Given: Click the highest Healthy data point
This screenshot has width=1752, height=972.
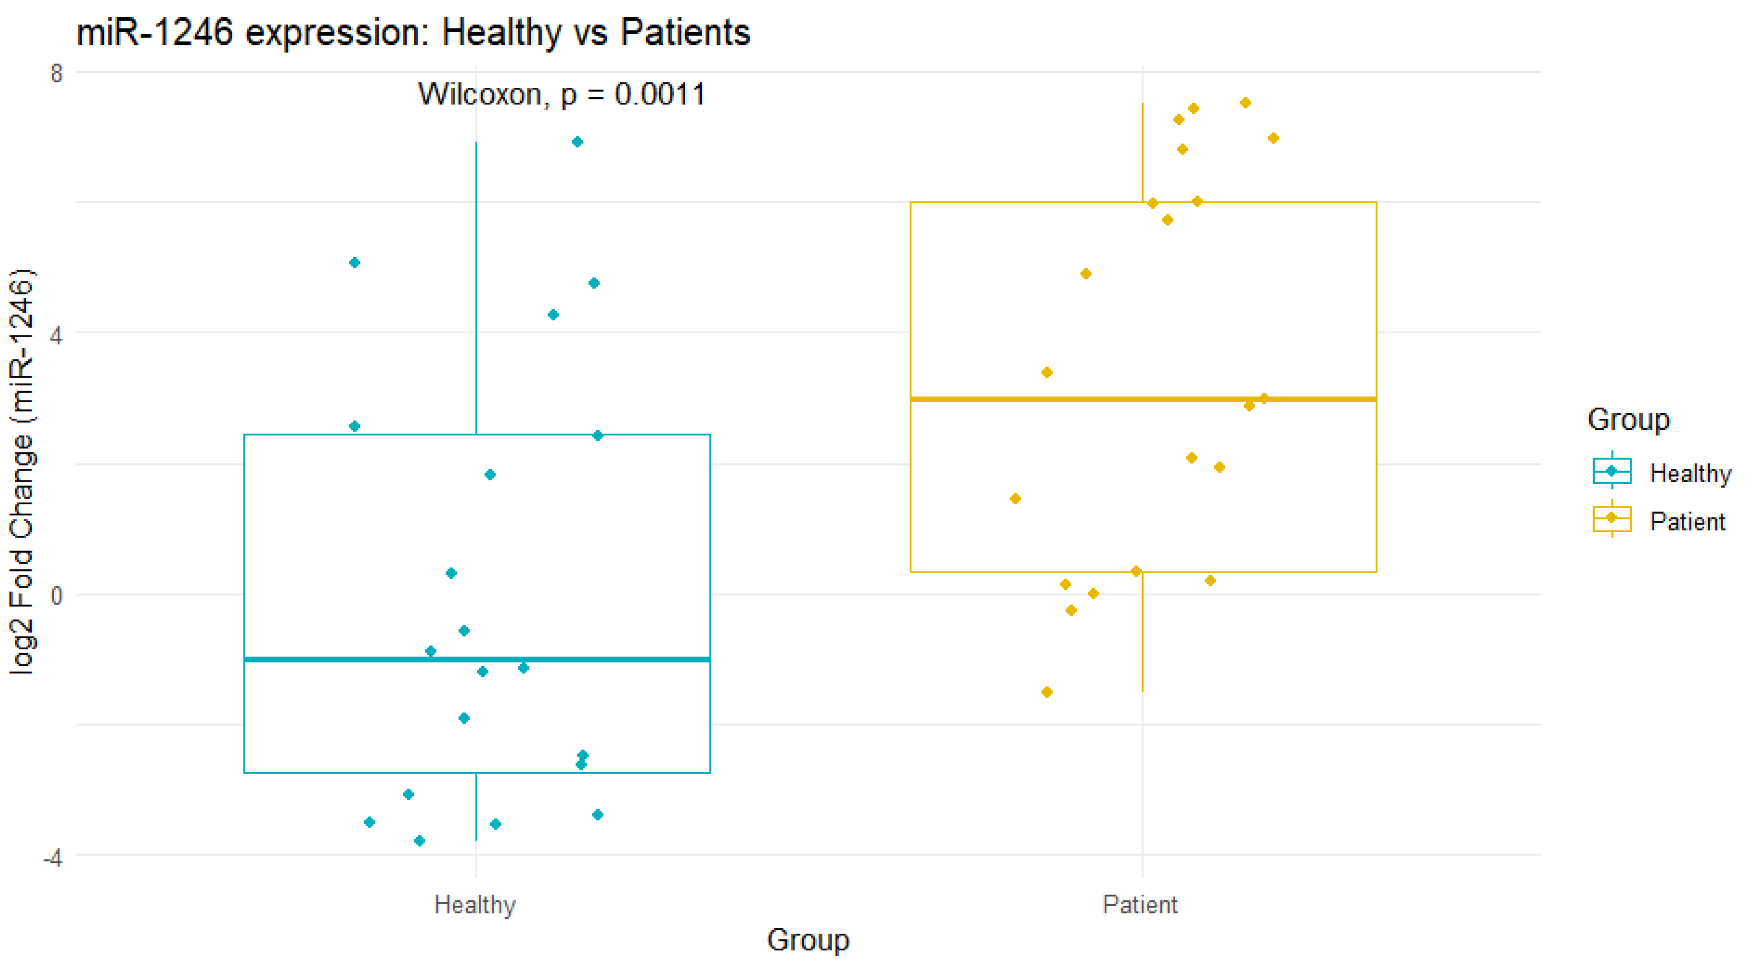Looking at the screenshot, I should (577, 142).
